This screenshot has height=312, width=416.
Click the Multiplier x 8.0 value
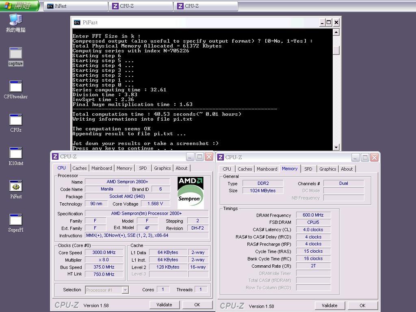(104, 260)
